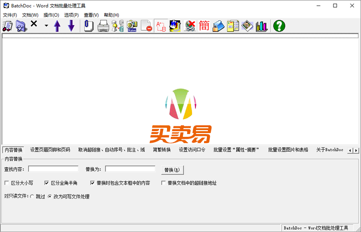
Task: Click the 查找内容 input field
Action: 53,169
